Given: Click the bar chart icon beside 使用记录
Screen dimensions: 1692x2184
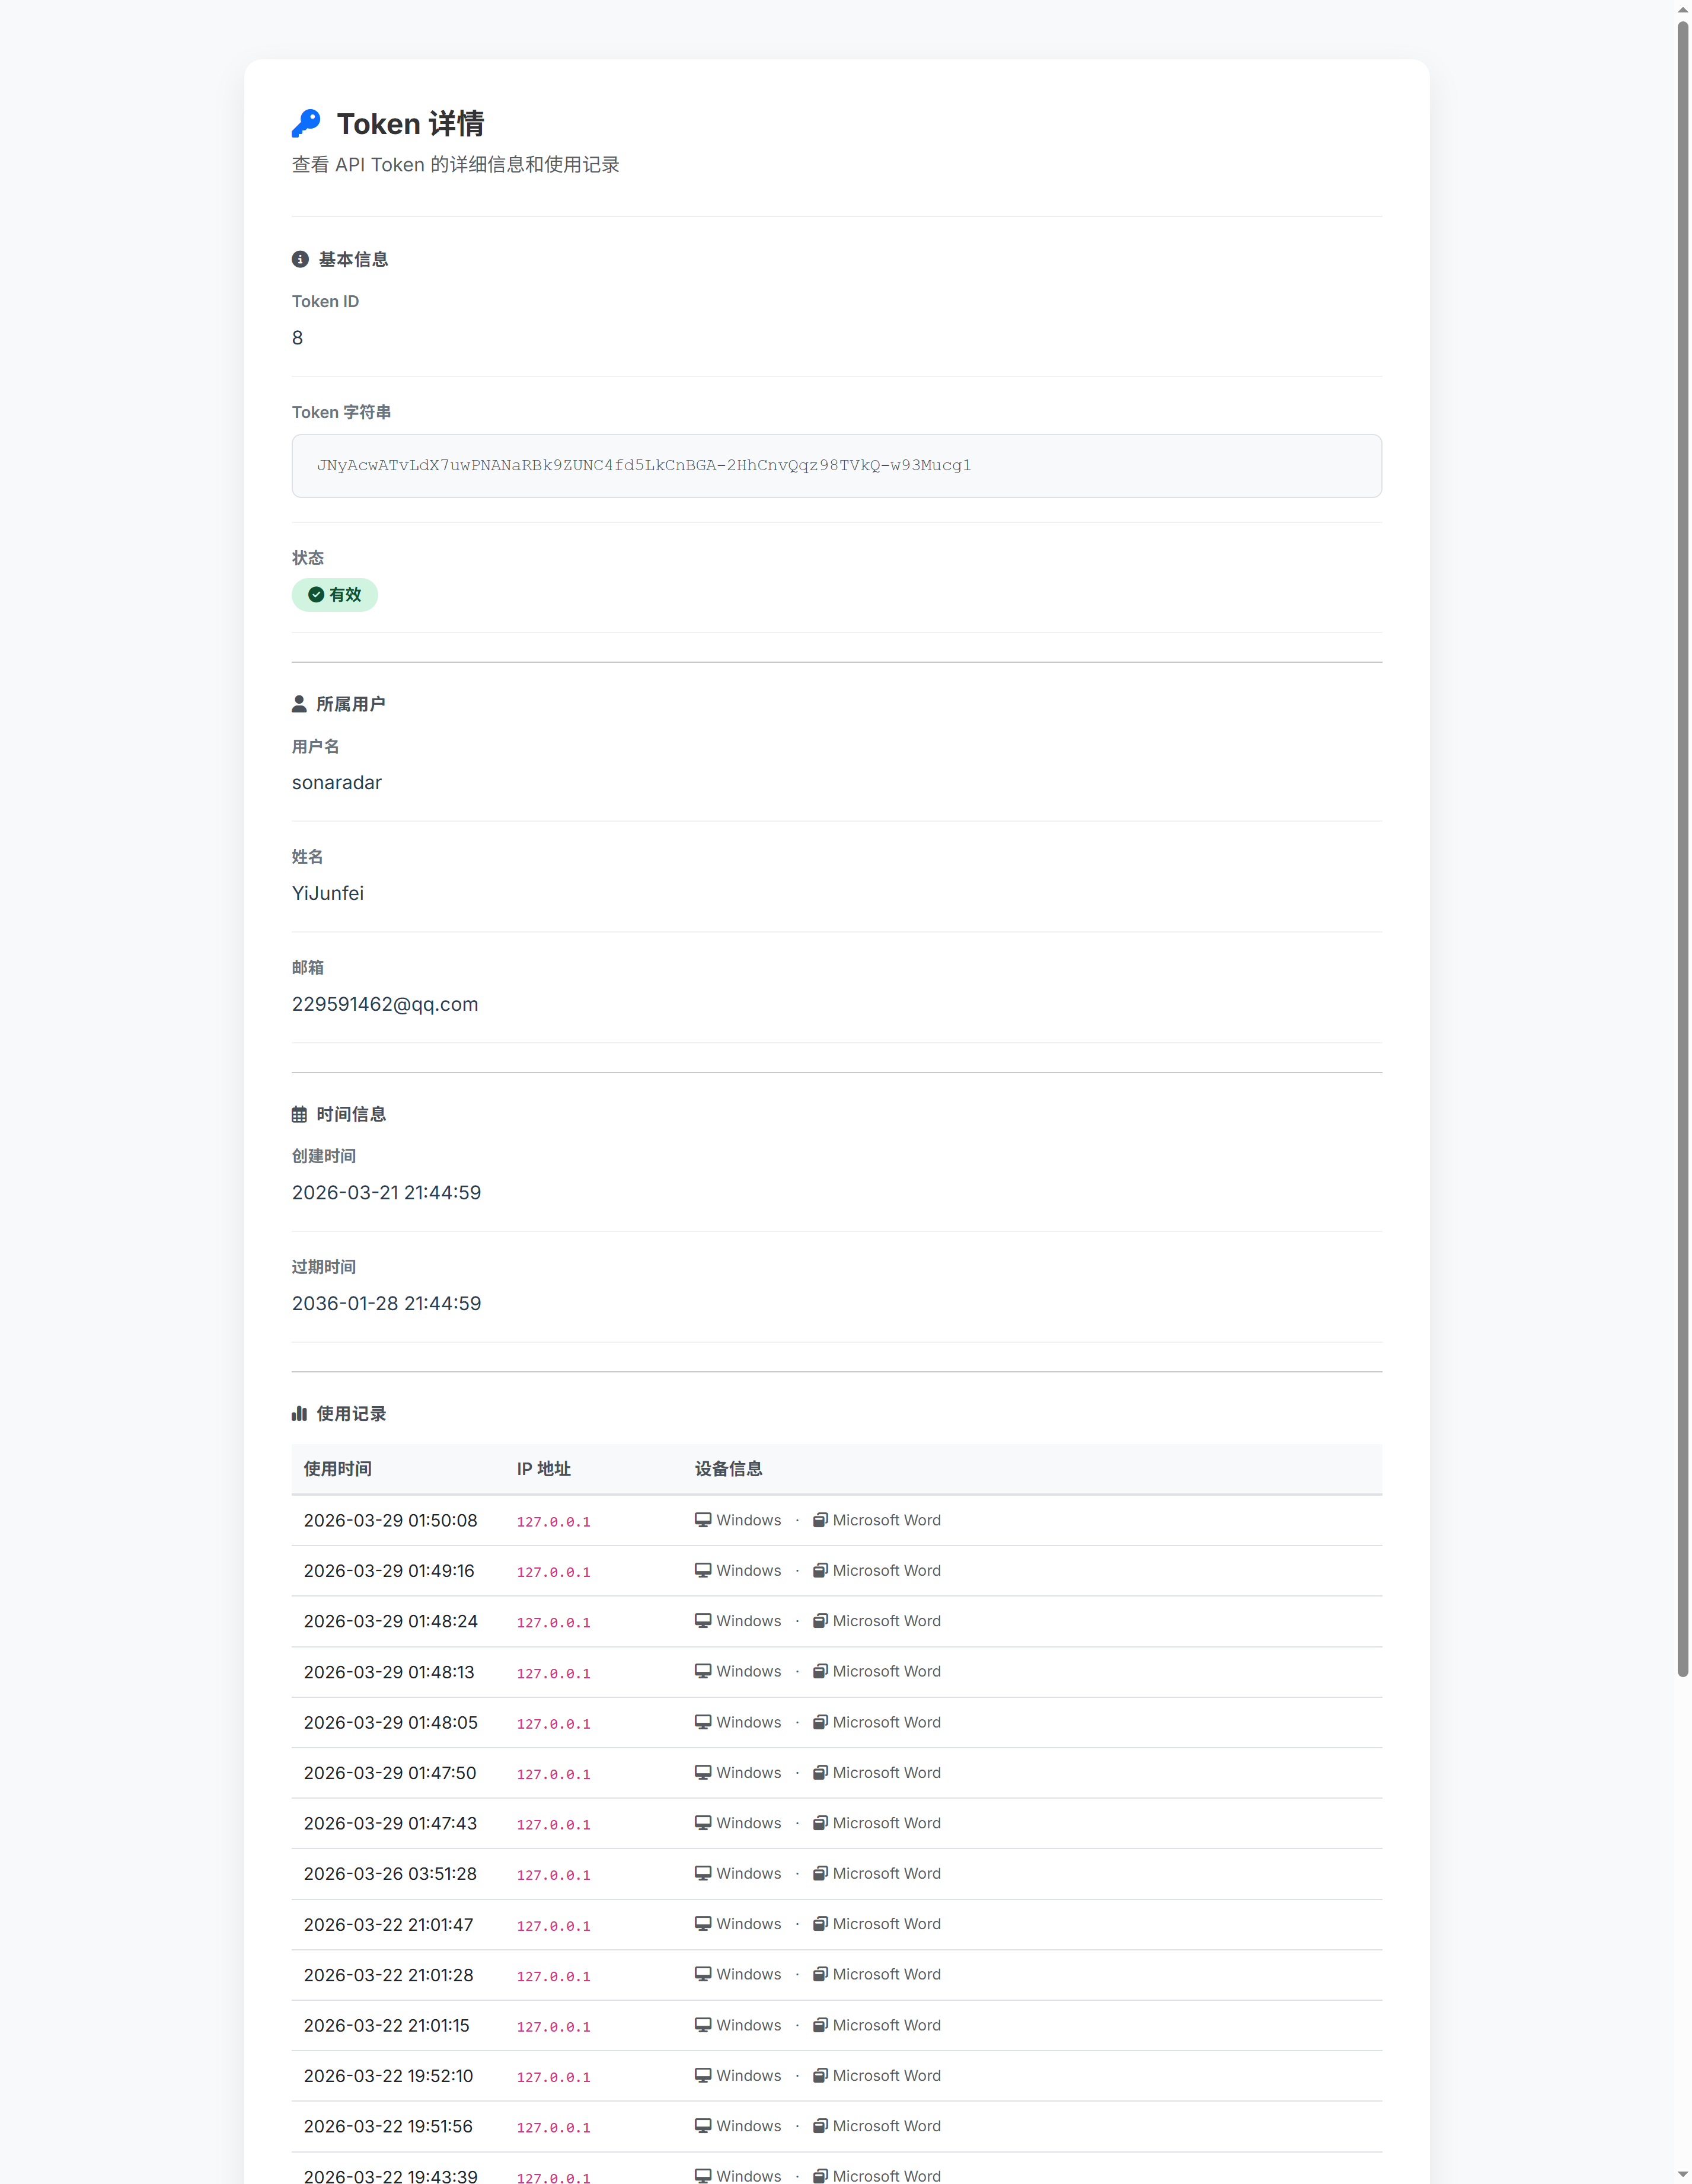Looking at the screenshot, I should point(299,1414).
